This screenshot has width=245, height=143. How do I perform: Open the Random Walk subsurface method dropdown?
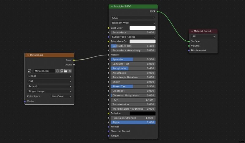tap(133, 23)
